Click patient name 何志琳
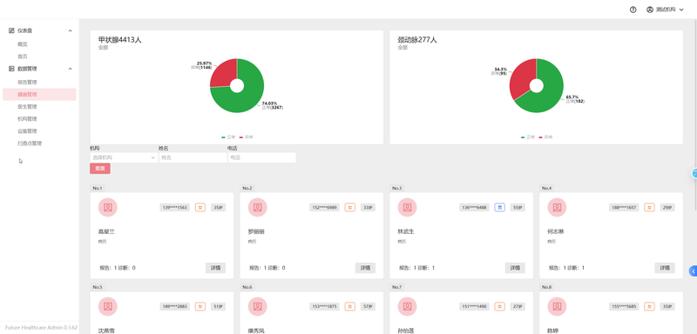The height and width of the screenshot is (334, 697). click(556, 231)
